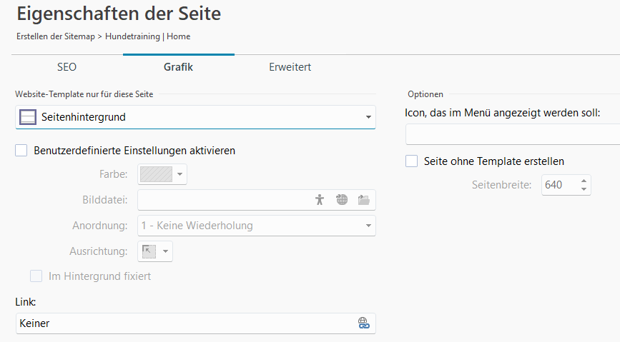Increase Seitenbreite with the up arrow
This screenshot has height=342, width=620.
tap(584, 181)
